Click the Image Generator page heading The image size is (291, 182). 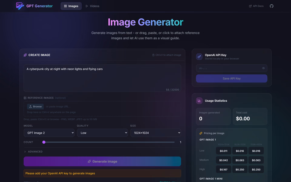pyautogui.click(x=145, y=22)
